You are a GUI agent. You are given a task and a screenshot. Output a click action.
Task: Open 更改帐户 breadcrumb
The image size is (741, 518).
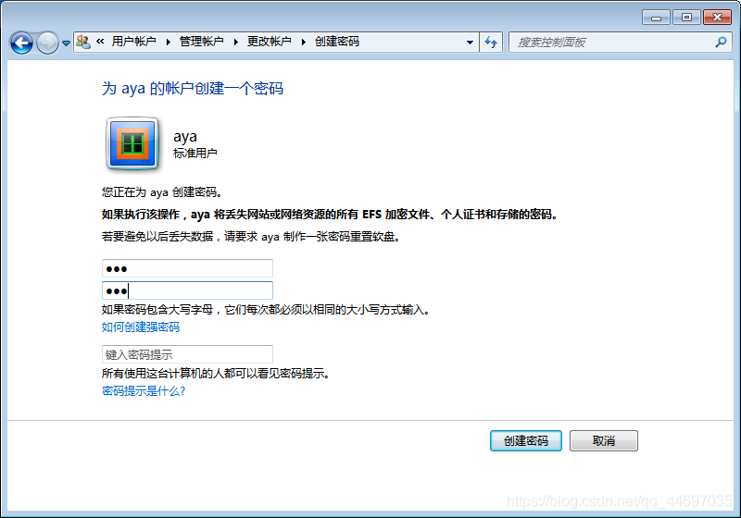[269, 42]
